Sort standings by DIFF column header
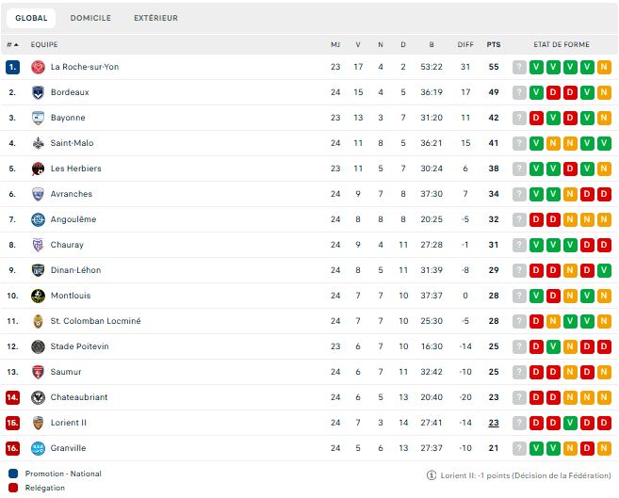Viewport: 619px width, 498px height. (x=465, y=44)
